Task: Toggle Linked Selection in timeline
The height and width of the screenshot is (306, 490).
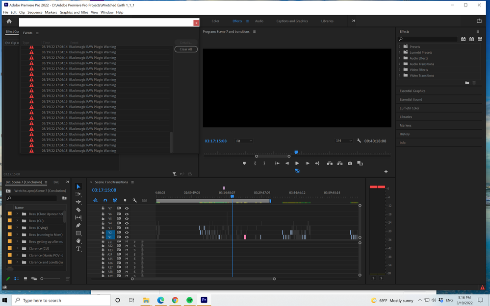Action: pyautogui.click(x=115, y=200)
